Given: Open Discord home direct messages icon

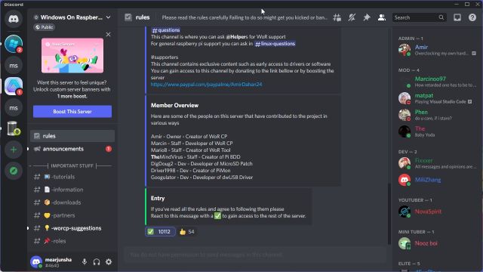Looking at the screenshot, I should [14, 19].
